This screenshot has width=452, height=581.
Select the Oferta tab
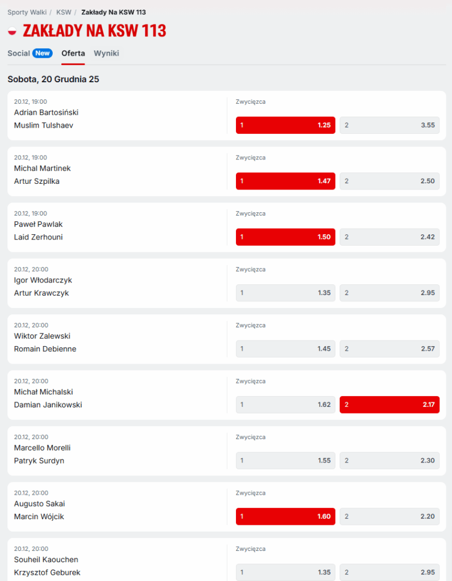pyautogui.click(x=73, y=53)
